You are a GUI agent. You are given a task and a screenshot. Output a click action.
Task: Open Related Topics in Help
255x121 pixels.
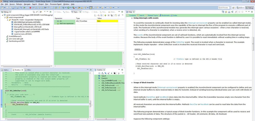coord(152,15)
